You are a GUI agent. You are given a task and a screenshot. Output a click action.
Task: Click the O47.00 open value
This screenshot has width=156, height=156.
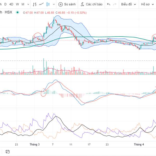click(28, 13)
